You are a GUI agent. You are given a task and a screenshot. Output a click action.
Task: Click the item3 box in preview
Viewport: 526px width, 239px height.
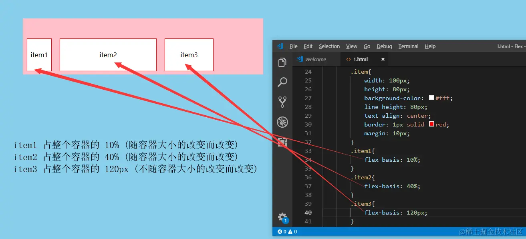pos(189,55)
